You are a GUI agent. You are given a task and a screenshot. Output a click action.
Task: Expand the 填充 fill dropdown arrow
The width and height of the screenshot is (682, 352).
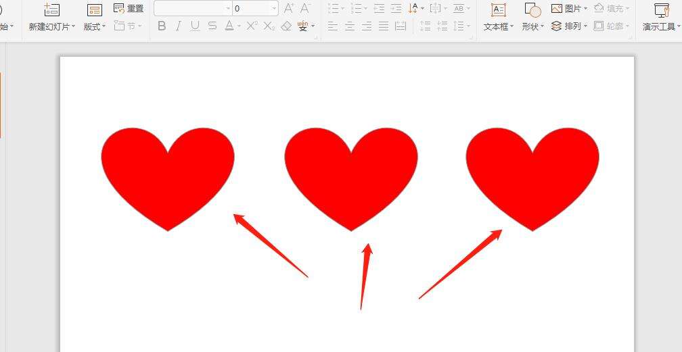[628, 8]
